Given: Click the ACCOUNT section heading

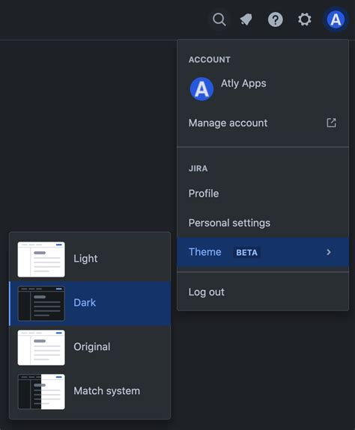Looking at the screenshot, I should click(210, 60).
